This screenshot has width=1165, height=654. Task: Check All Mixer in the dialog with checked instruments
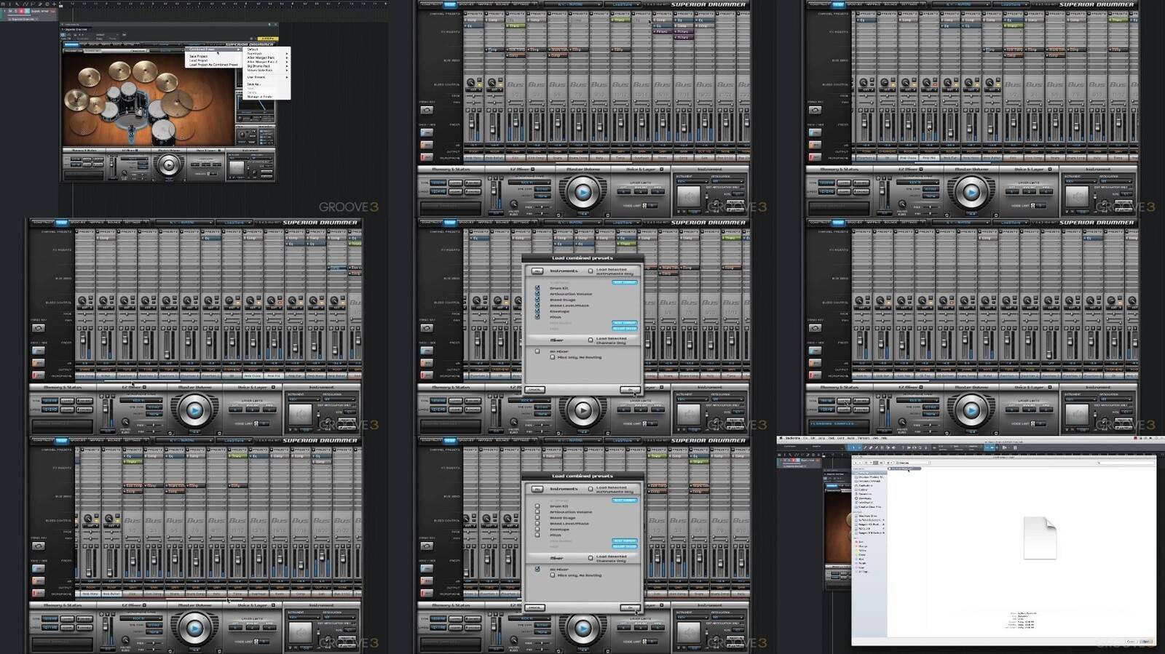point(537,351)
